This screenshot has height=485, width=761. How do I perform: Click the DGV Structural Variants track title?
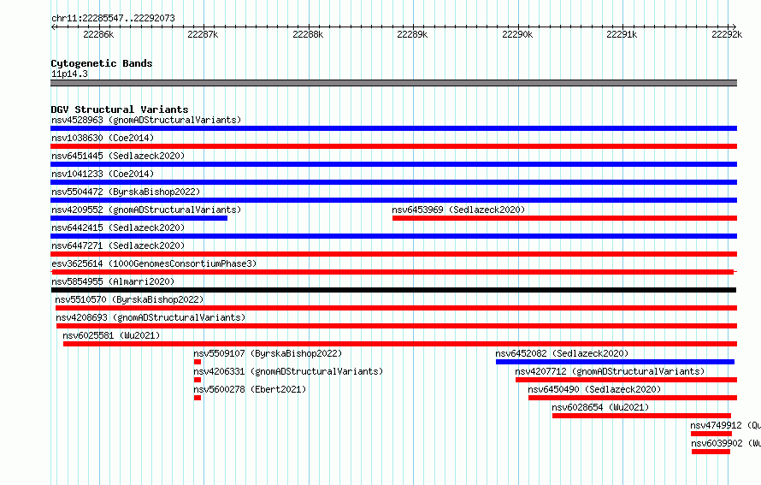[120, 109]
